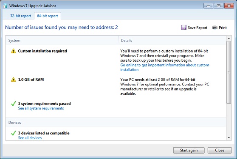This screenshot has width=237, height=159.
Task: Minimize the Upgrade Advisor window
Action: 208,6
